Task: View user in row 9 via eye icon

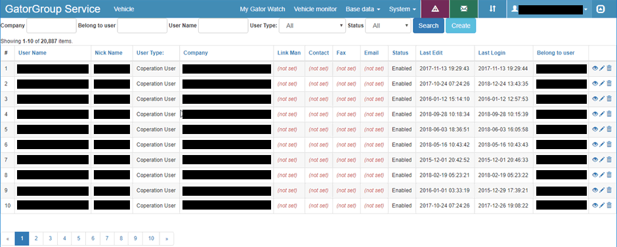Action: tap(595, 191)
